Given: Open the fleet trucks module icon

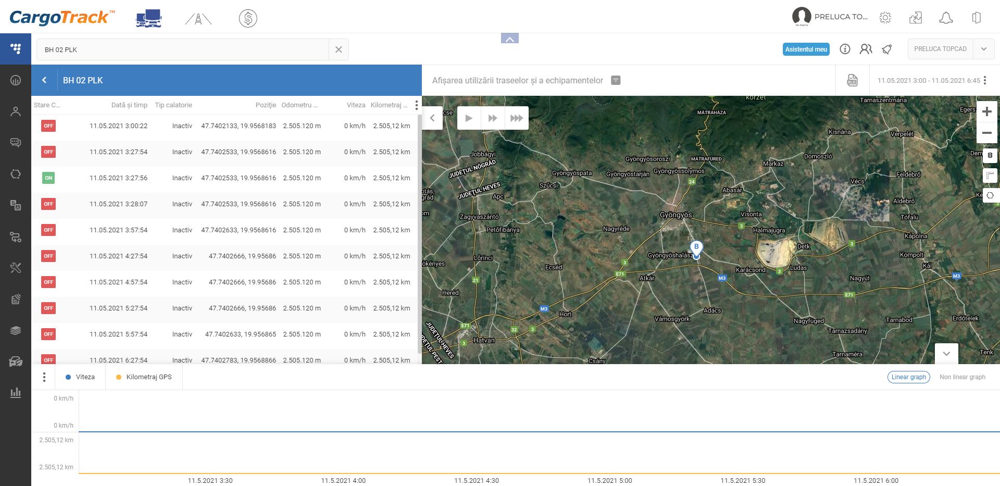Looking at the screenshot, I should tap(148, 18).
